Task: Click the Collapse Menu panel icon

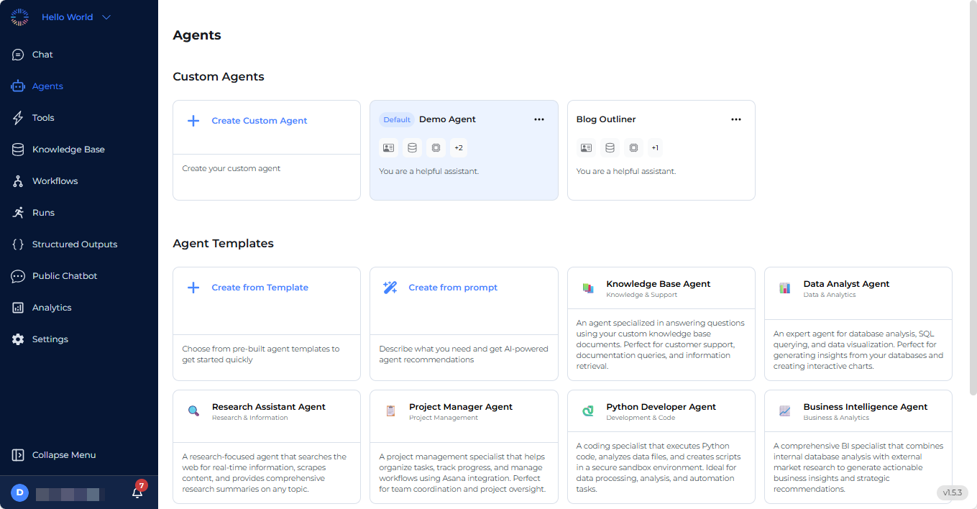Action: pos(18,455)
